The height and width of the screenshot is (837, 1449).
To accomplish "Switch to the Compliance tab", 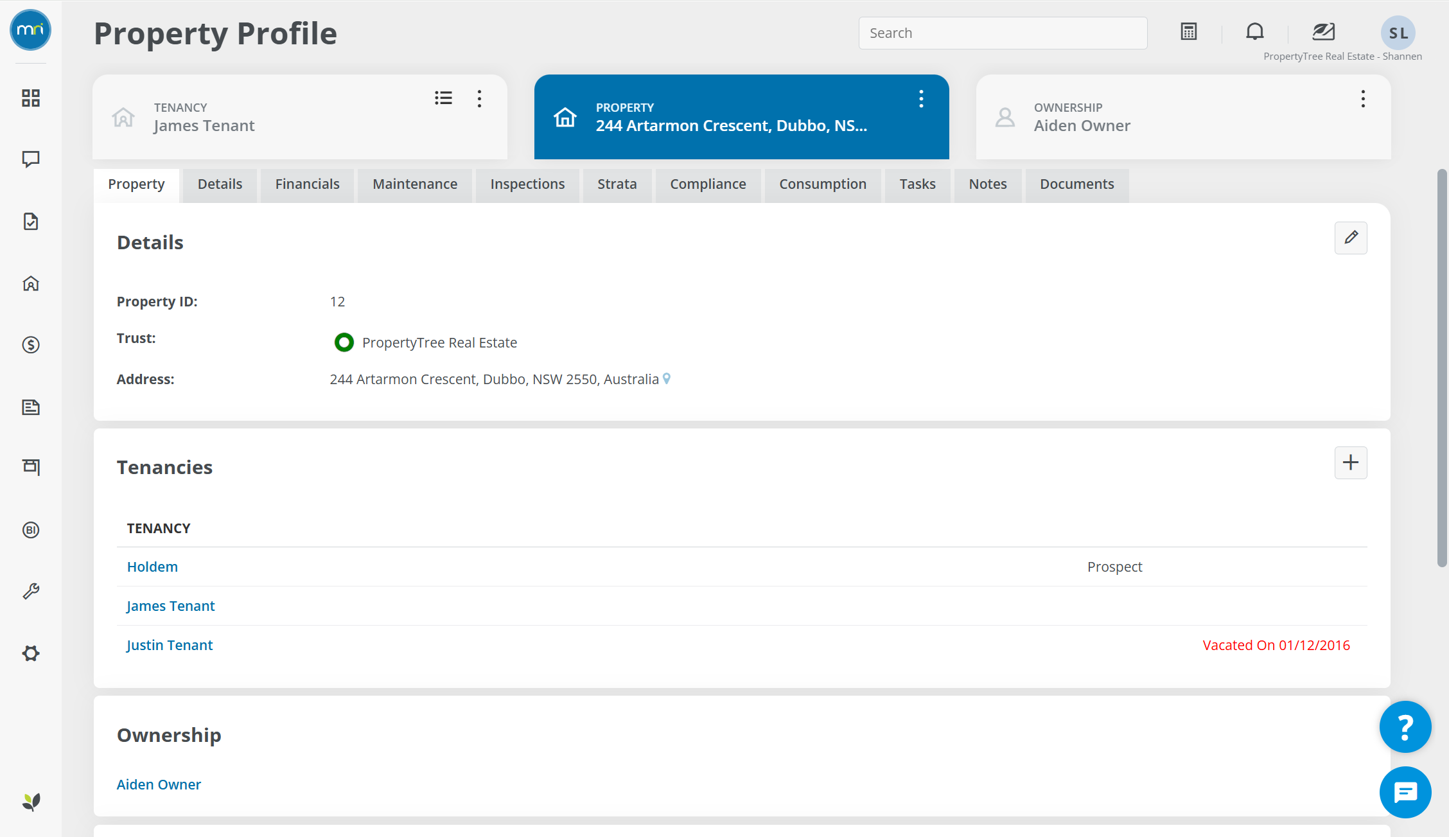I will pyautogui.click(x=708, y=184).
